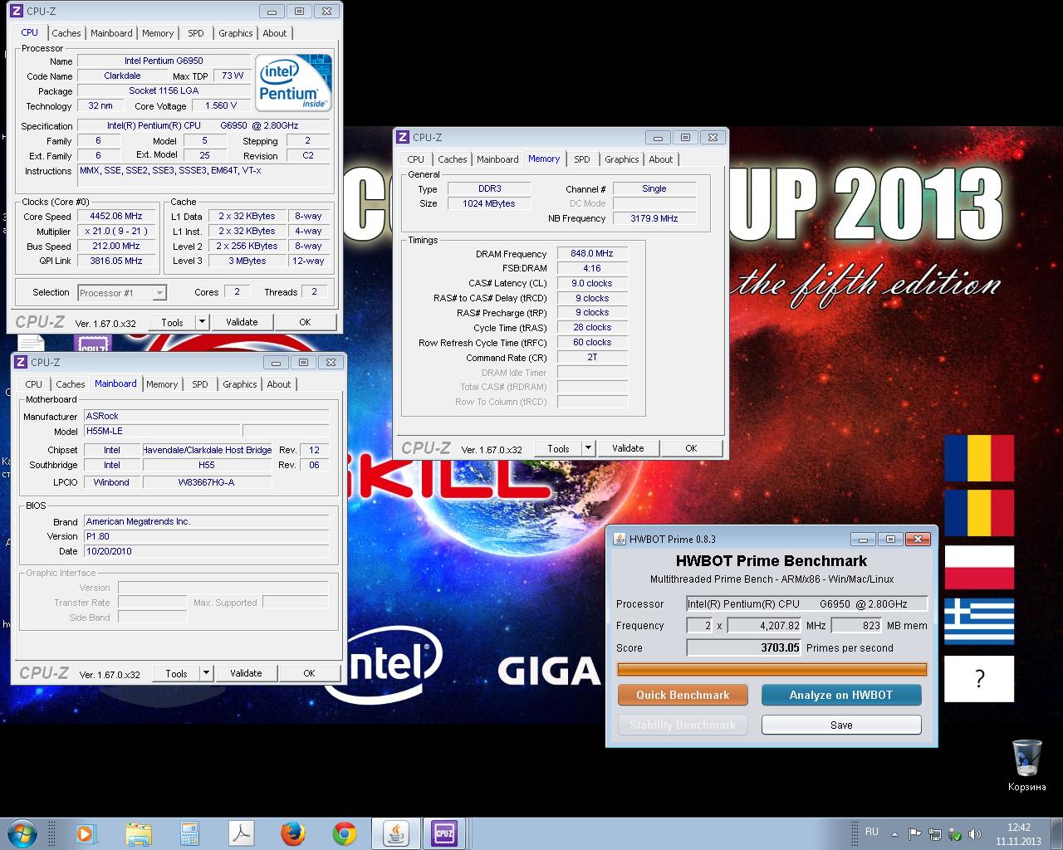Open Graphics tab in top-left CPU-Z window
Screen dimensions: 1063x850
(236, 33)
